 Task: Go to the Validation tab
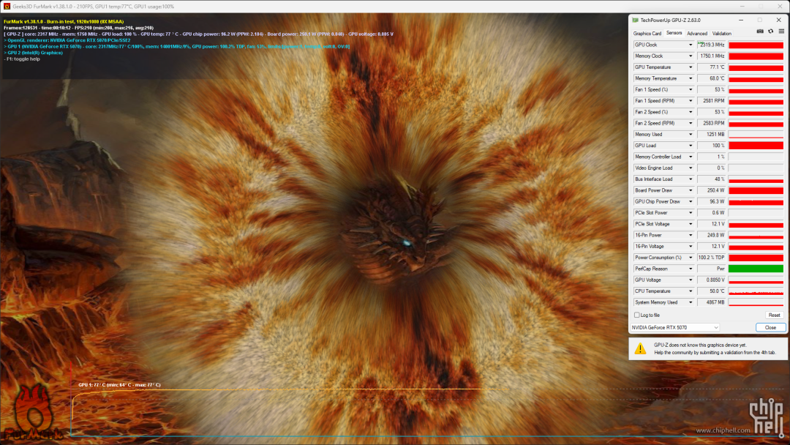pos(721,33)
